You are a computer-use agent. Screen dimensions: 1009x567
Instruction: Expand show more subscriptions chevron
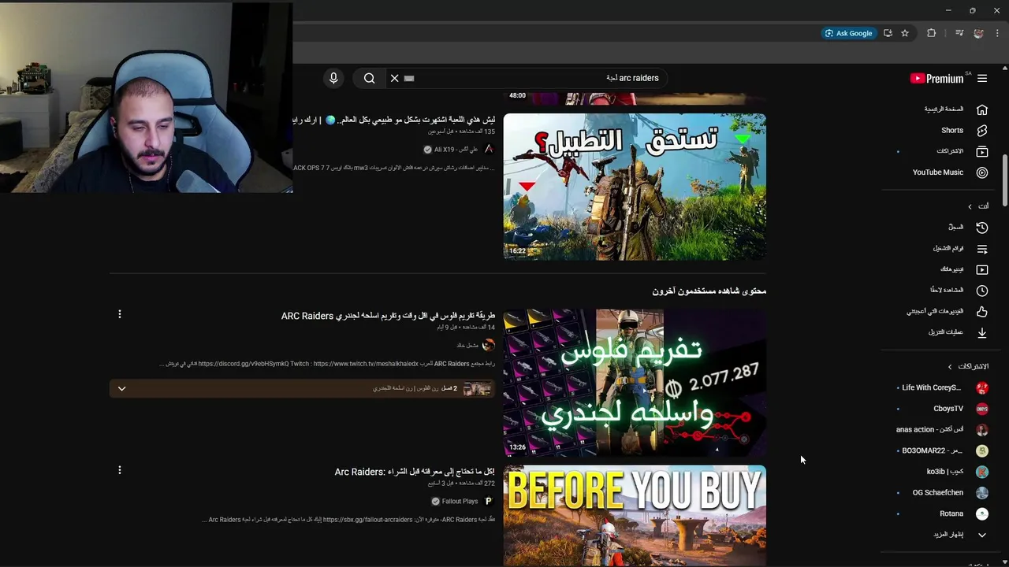click(982, 535)
